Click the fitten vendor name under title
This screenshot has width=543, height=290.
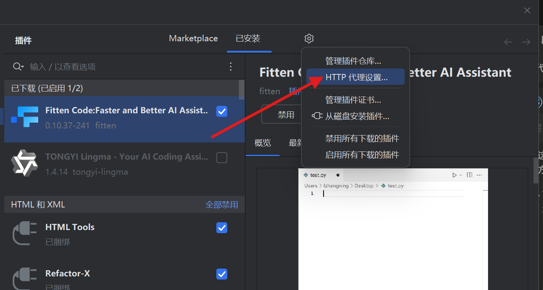pos(270,91)
